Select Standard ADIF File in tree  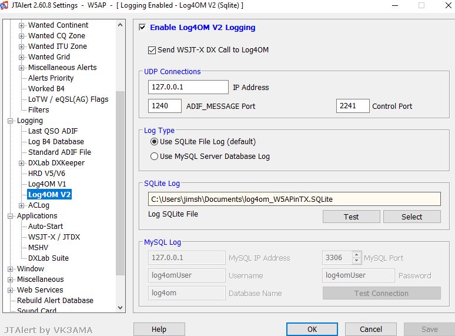[x=59, y=152]
